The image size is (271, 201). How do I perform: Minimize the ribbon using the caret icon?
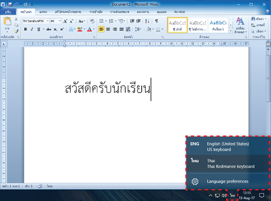click(x=261, y=12)
